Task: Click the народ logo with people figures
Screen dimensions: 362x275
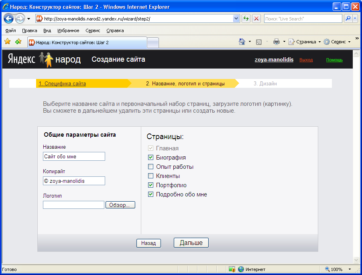Action: tap(60, 60)
